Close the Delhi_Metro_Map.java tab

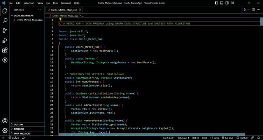pos(80,10)
